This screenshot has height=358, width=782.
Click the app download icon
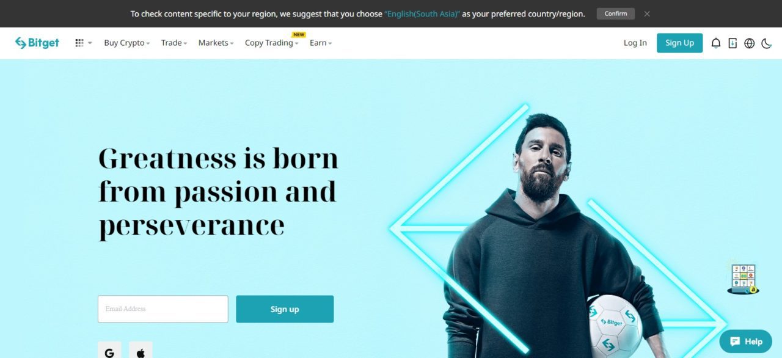733,43
